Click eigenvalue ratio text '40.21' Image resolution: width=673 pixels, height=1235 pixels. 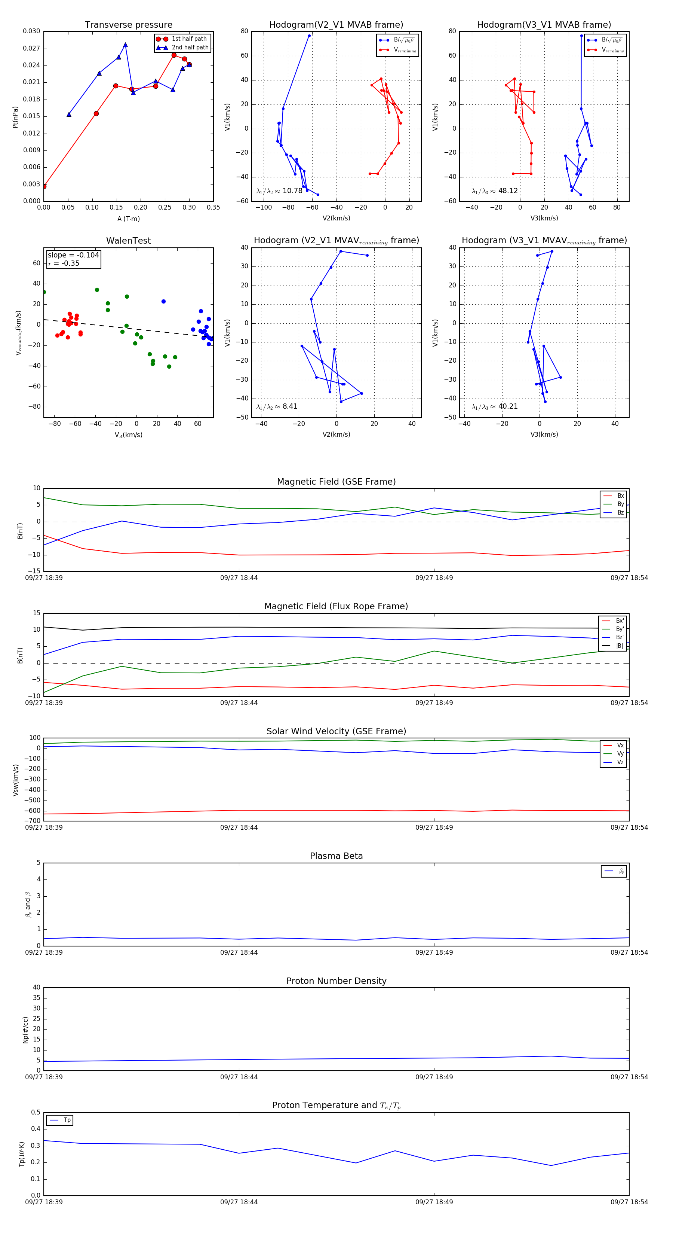tap(508, 406)
